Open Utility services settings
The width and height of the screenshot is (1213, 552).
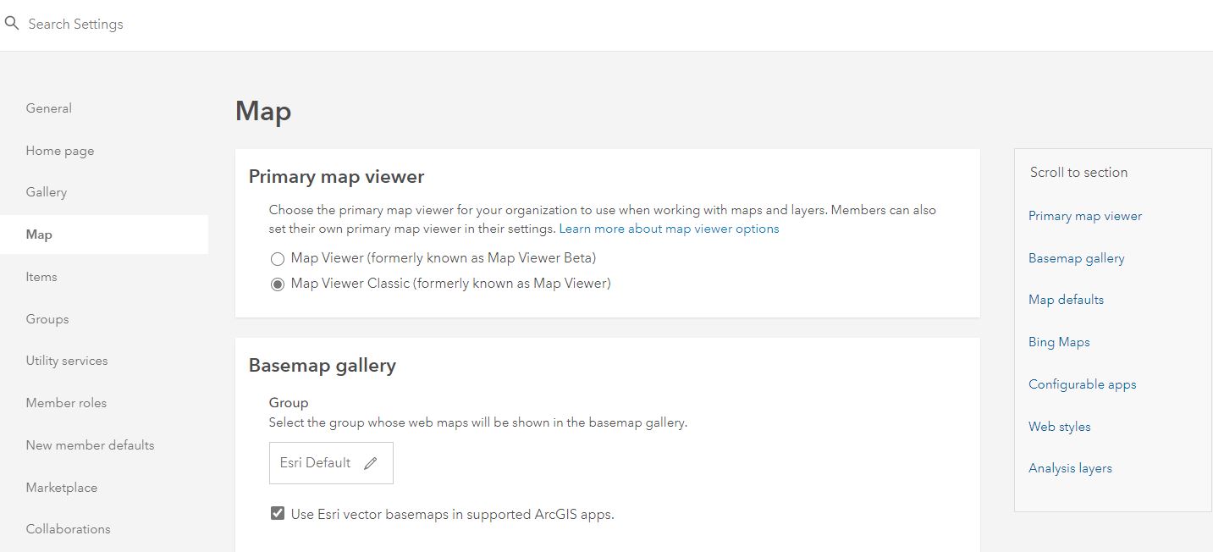66,361
